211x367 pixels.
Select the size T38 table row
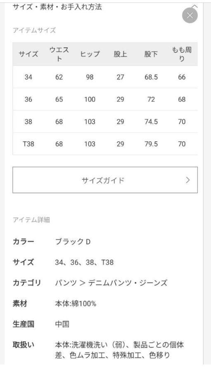(105, 144)
